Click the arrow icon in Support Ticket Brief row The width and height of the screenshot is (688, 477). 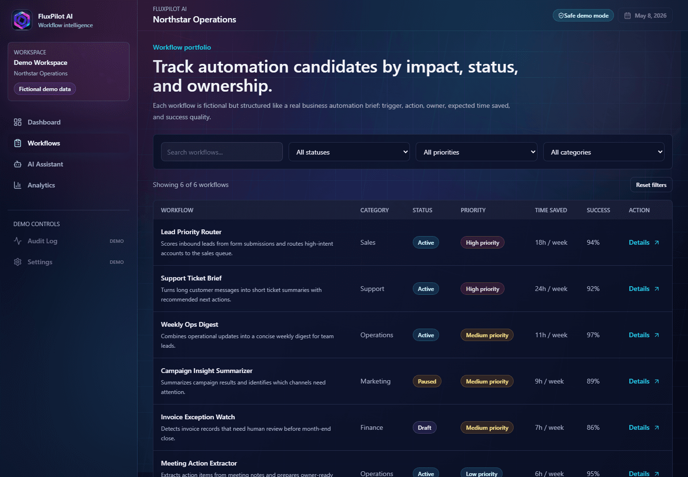tap(656, 289)
